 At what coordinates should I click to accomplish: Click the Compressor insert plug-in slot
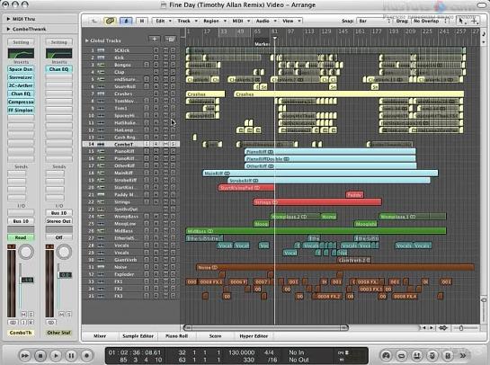click(21, 102)
